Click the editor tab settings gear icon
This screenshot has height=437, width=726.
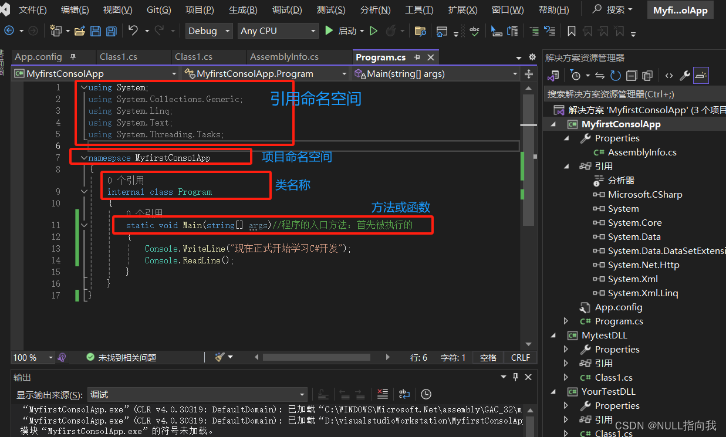(x=532, y=57)
